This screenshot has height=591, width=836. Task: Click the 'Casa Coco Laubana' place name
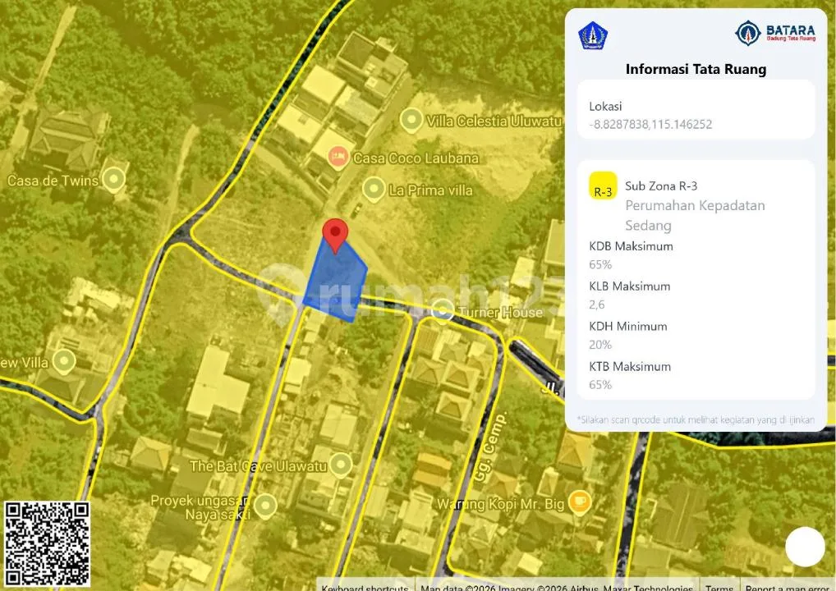click(416, 158)
